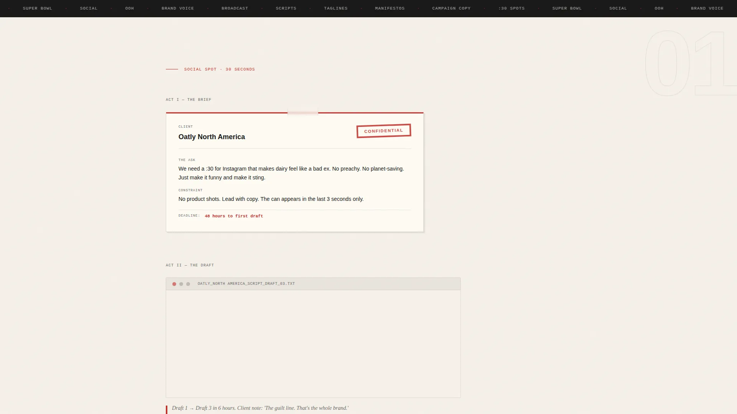Screen dimensions: 737x414
Task: Click the 'SOCIAL SPOT · 30 SECONDS' label
Action: [x=220, y=69]
